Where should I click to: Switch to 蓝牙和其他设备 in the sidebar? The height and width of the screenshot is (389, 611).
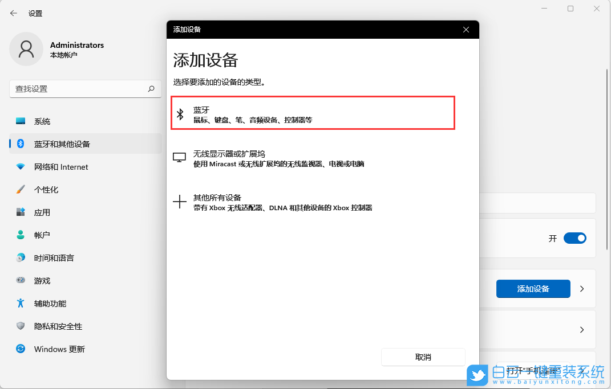(57, 144)
